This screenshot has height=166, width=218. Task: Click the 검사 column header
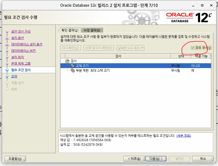[x=118, y=56]
